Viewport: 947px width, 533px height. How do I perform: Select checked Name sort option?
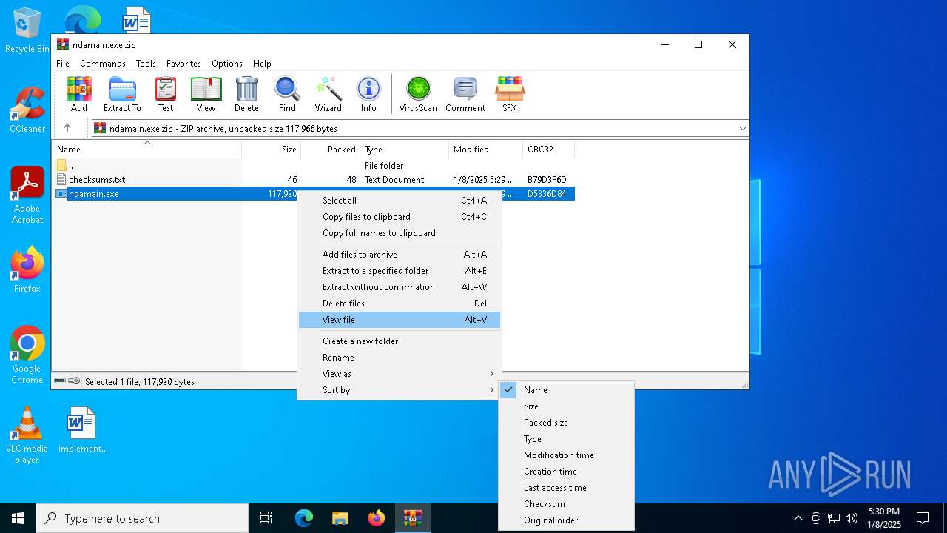coord(566,390)
